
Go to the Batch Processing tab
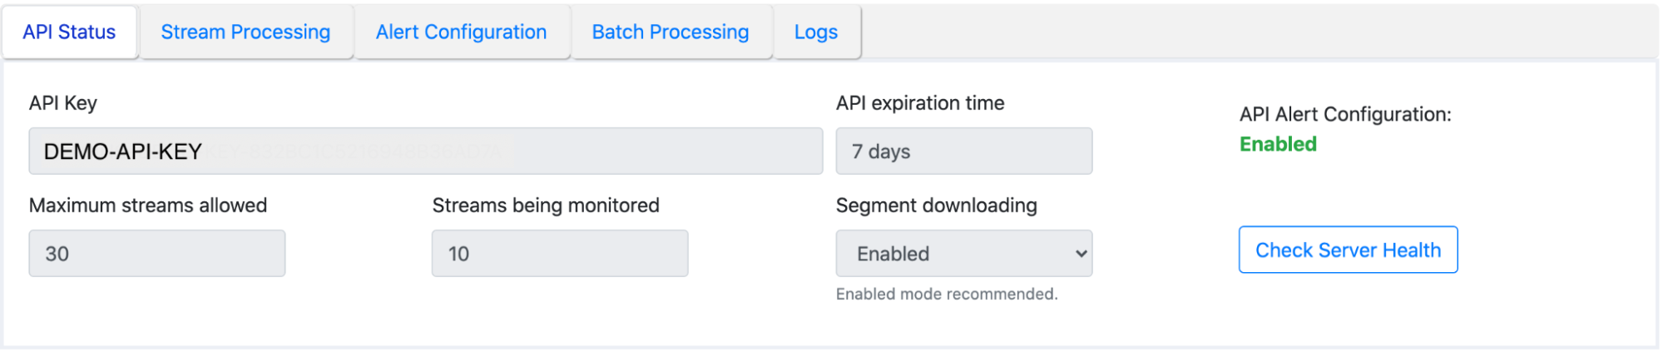click(670, 32)
